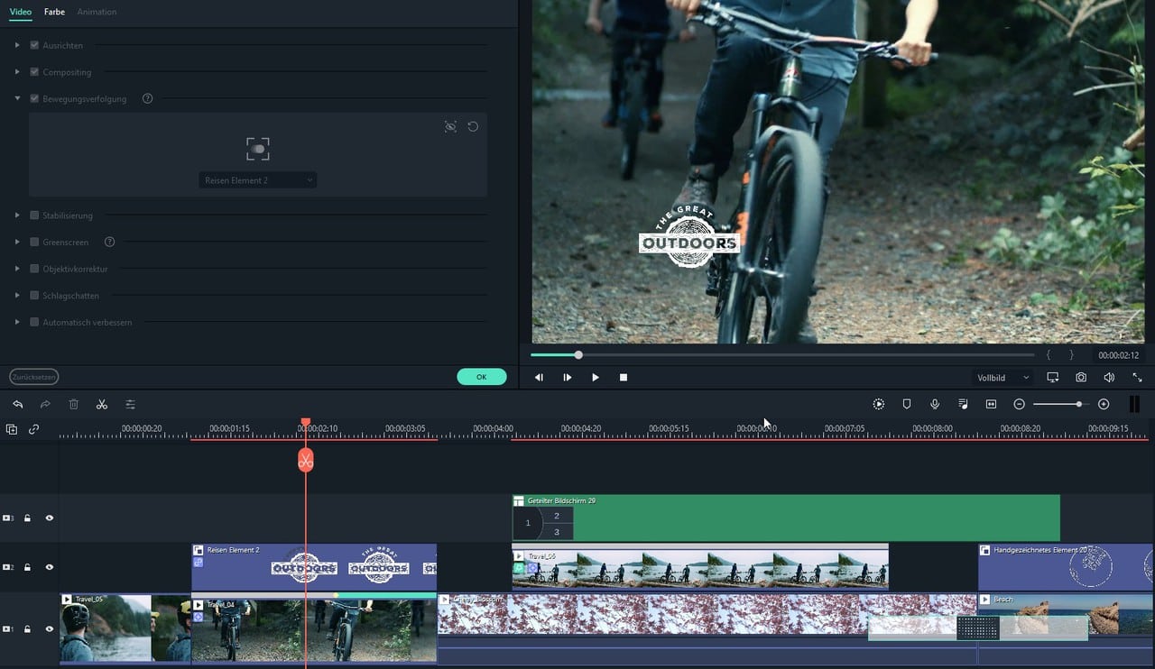Hide track 2 using its eye icon

pyautogui.click(x=50, y=567)
